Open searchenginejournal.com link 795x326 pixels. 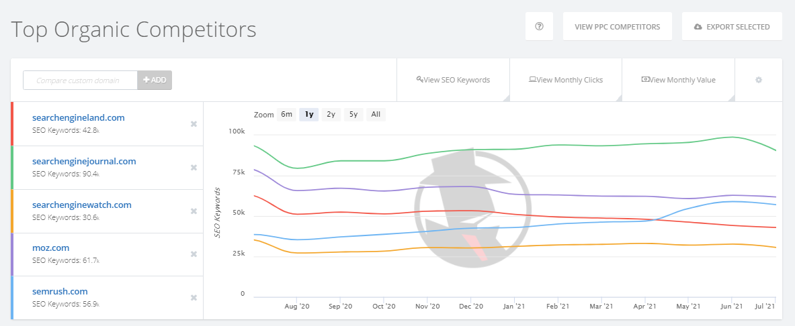point(83,161)
